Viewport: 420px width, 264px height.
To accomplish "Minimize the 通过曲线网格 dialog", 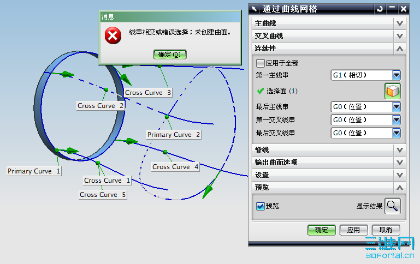I will (x=392, y=9).
